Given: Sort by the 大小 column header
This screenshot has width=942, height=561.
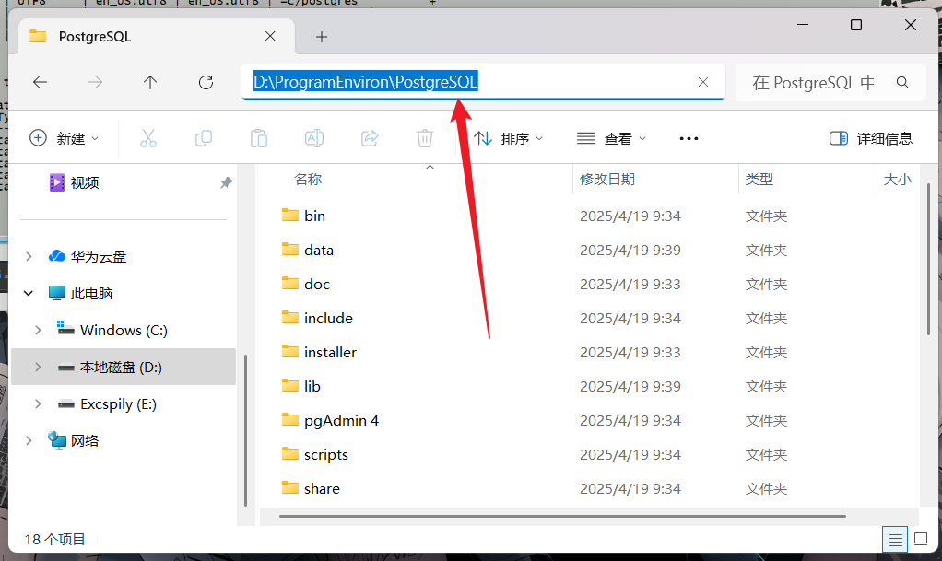Looking at the screenshot, I should pyautogui.click(x=898, y=179).
